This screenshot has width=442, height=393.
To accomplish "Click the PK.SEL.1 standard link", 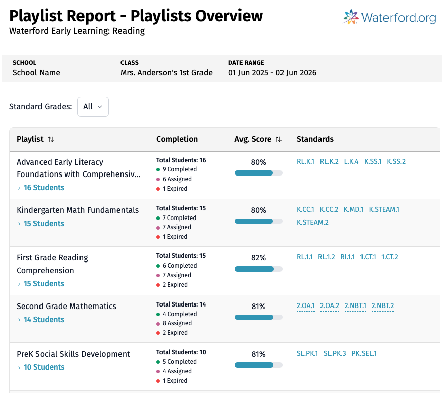I will point(364,354).
